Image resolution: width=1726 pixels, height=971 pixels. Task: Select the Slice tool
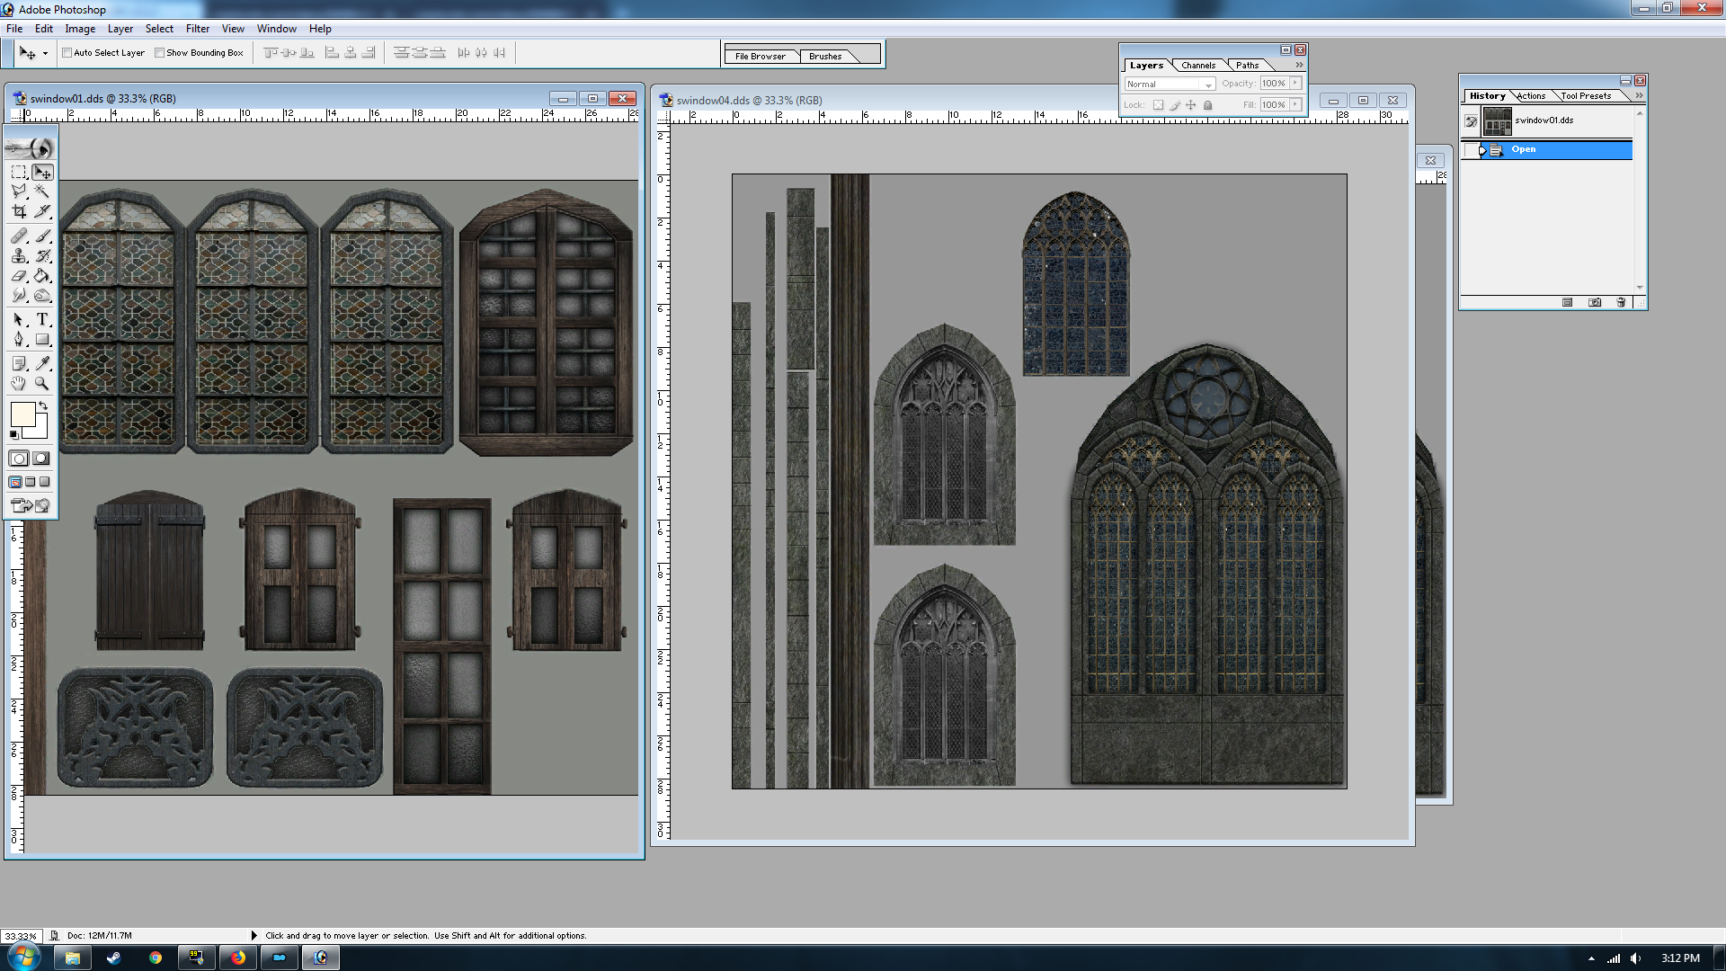tap(42, 211)
